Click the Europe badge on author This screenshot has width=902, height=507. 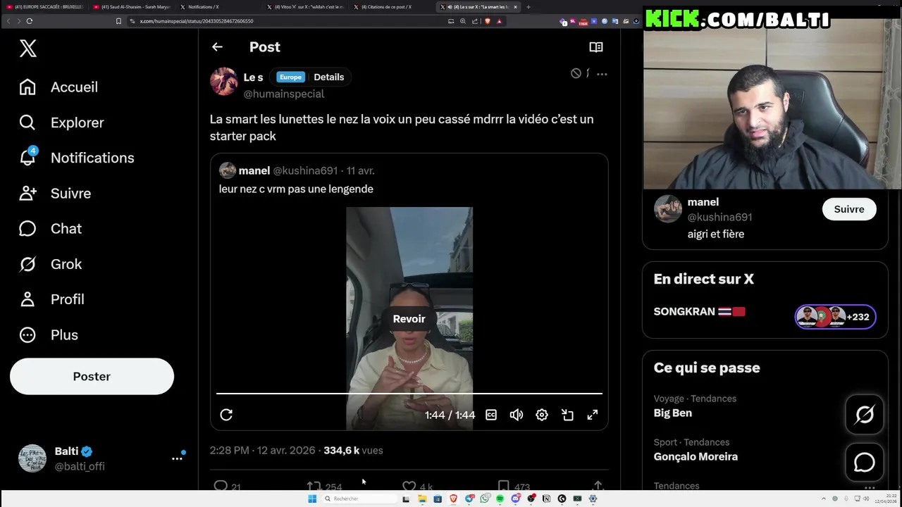tap(290, 77)
